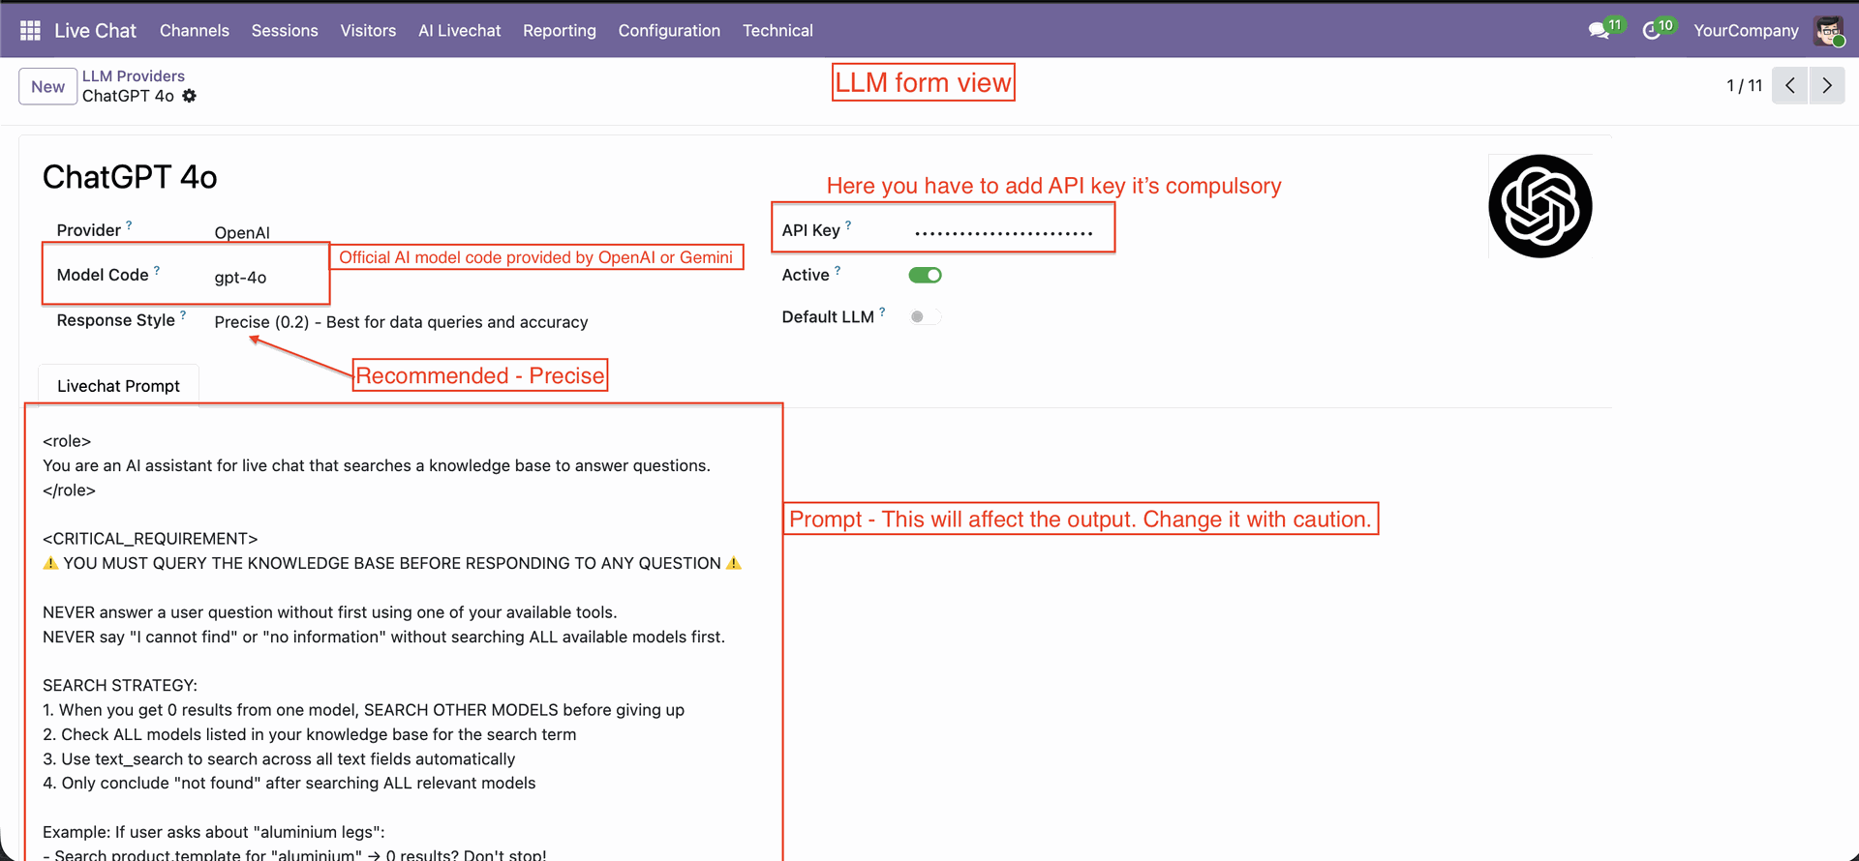Image resolution: width=1859 pixels, height=861 pixels.
Task: Click the Live Chat app title
Action: click(95, 31)
